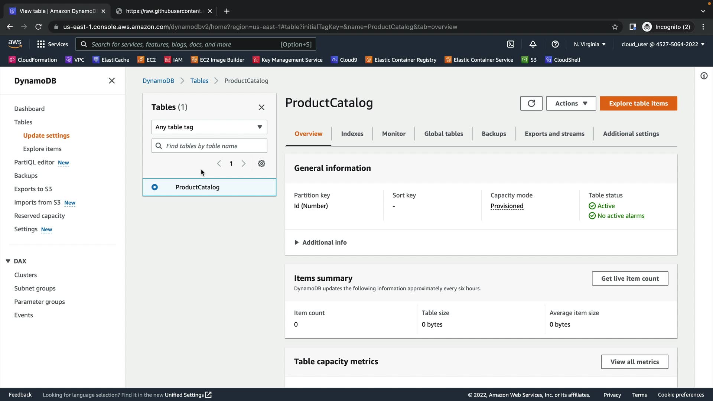Switch to the Backups tab
The image size is (713, 401).
click(x=494, y=134)
